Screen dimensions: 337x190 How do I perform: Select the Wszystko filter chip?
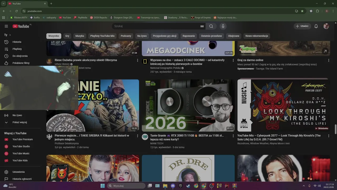point(54,36)
